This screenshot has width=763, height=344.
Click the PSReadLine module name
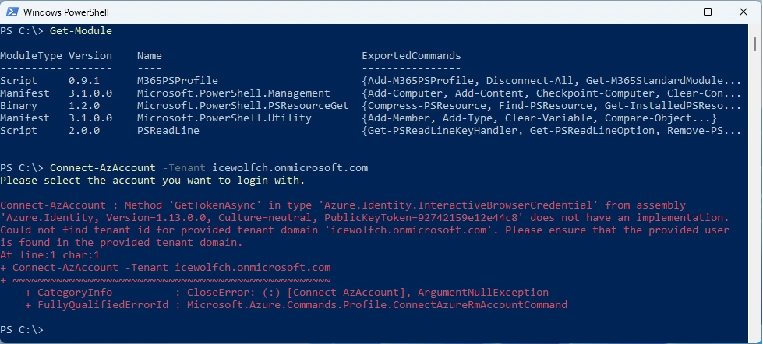[168, 131]
